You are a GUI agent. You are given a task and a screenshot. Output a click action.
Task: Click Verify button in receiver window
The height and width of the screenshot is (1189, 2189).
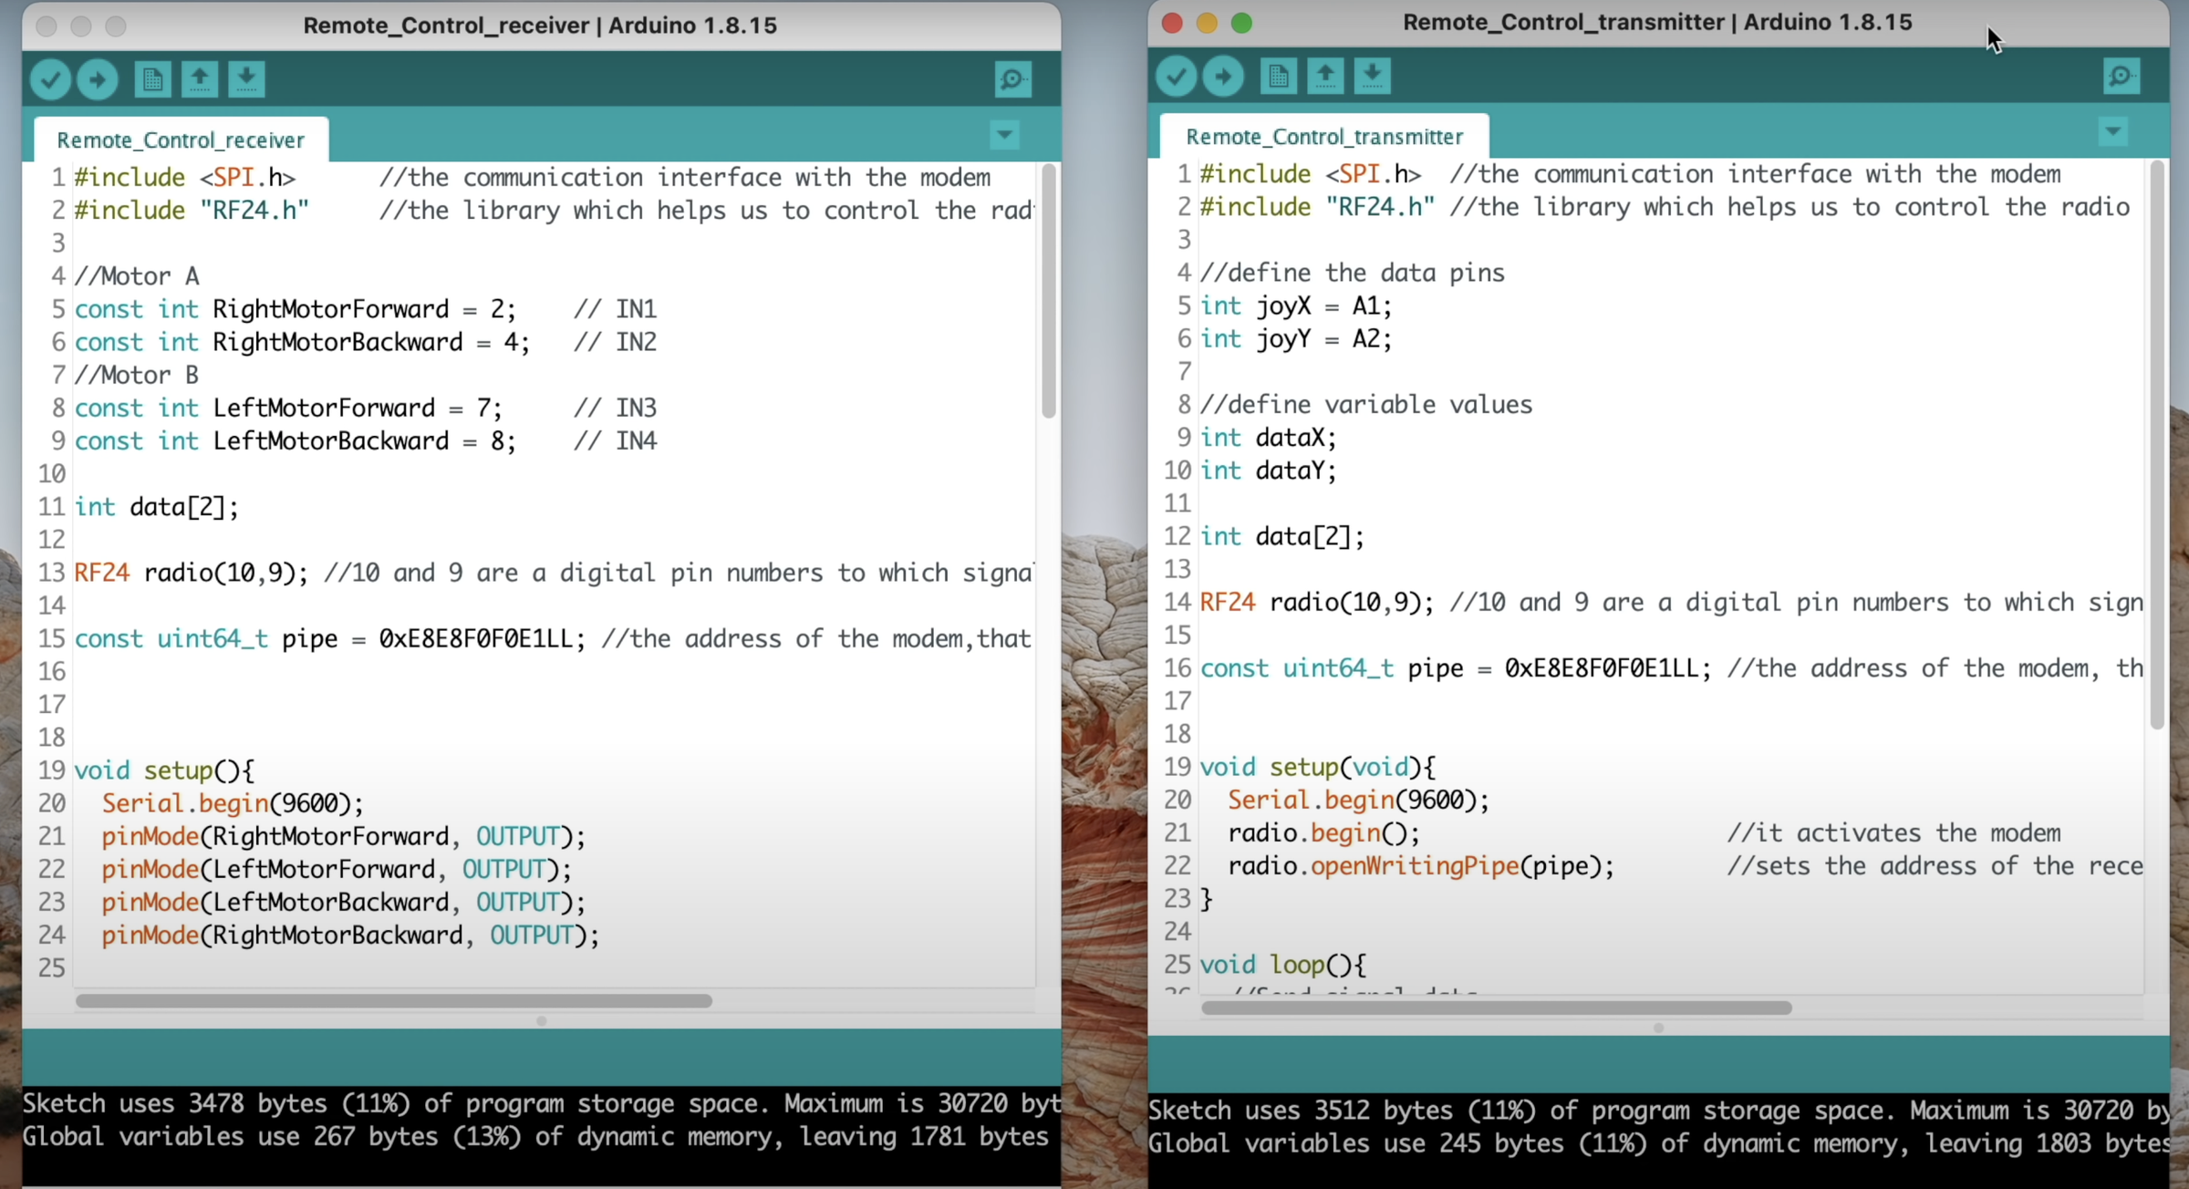(x=50, y=80)
